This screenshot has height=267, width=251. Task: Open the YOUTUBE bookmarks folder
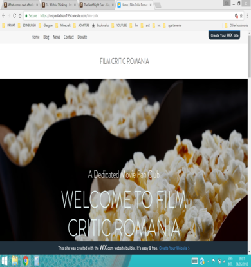coord(119,25)
